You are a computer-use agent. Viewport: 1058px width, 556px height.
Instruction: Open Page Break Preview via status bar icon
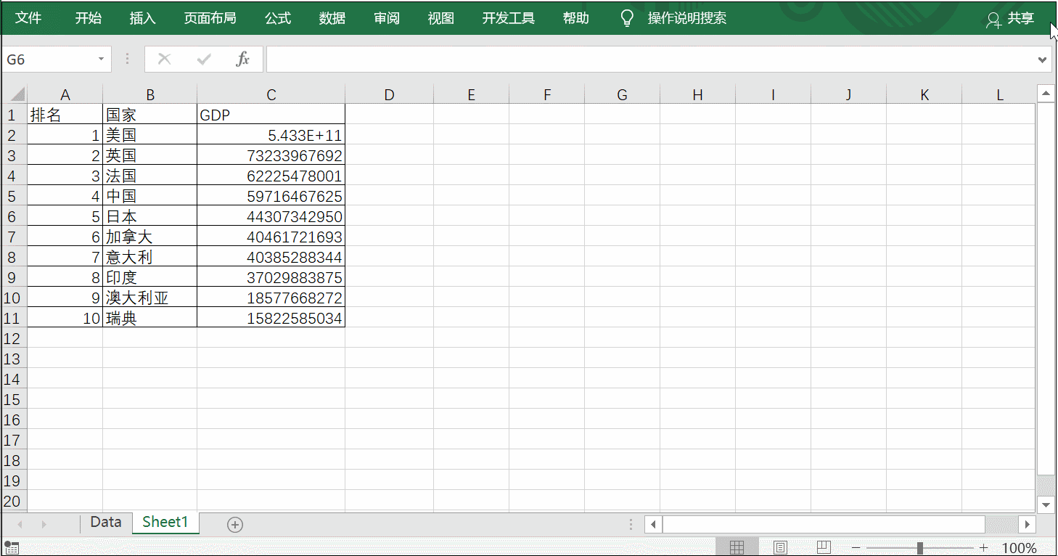pos(823,546)
